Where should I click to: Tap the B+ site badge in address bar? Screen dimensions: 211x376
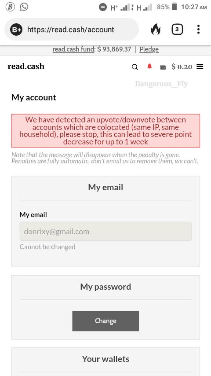(16, 30)
